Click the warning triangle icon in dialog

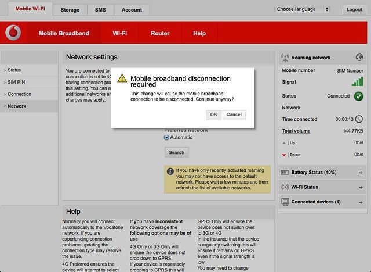(x=122, y=78)
